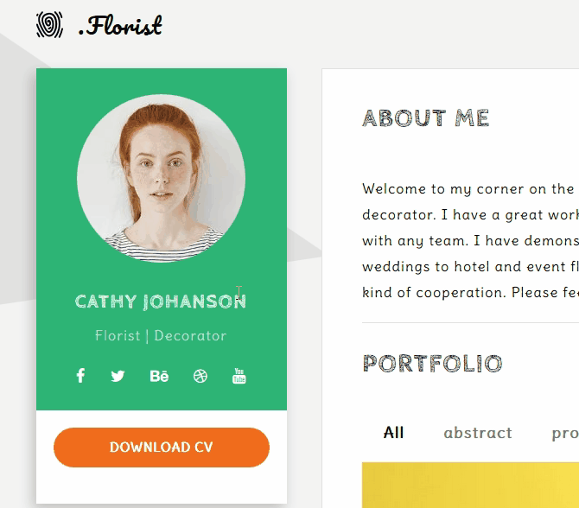Open the YouTube channel icon

(239, 376)
